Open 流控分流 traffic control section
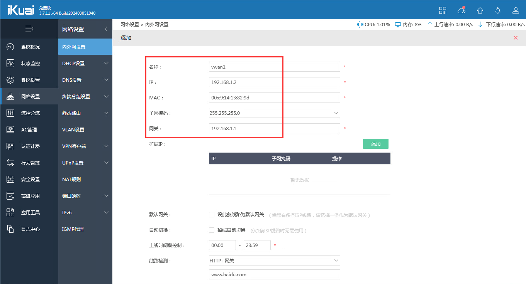Viewport: 526px width, 284px height. click(x=29, y=113)
